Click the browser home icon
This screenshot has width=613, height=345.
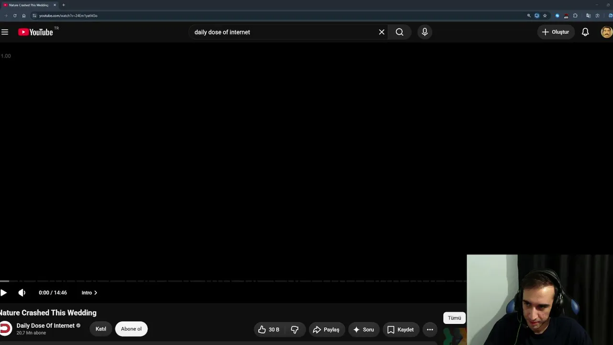24,15
